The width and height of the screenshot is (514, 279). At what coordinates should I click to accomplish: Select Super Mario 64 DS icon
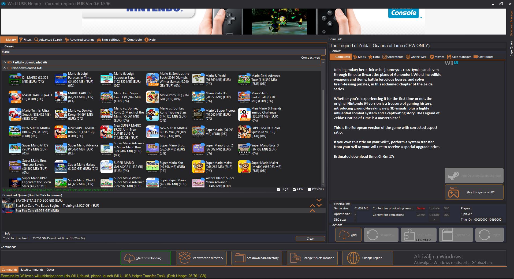(x=15, y=149)
